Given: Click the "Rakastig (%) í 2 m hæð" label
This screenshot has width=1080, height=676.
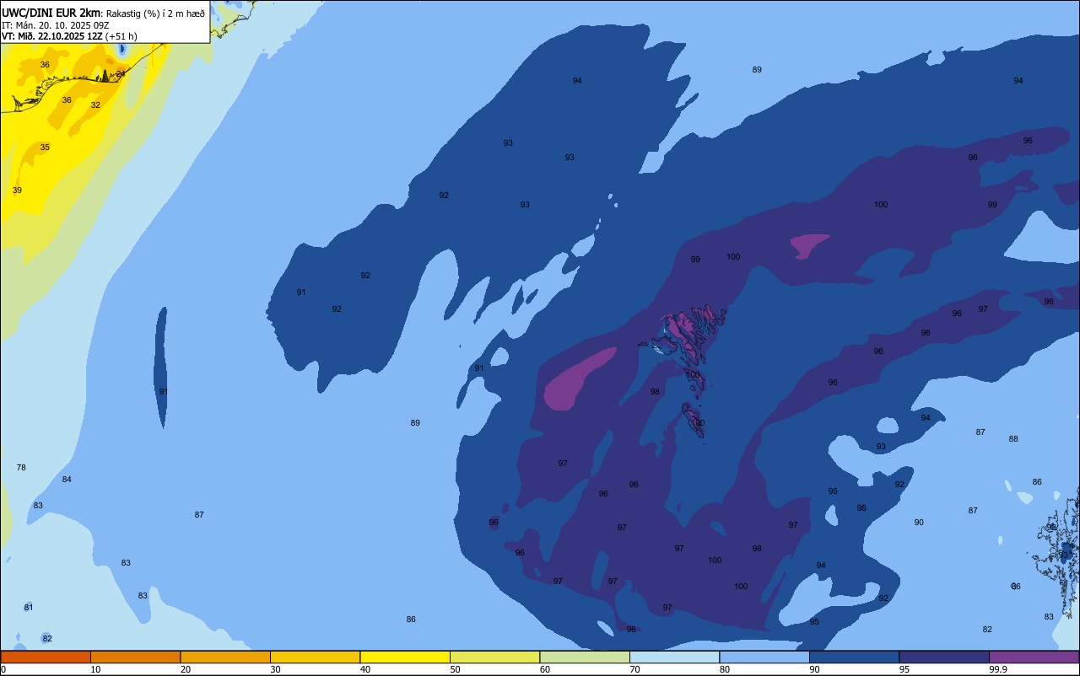Looking at the screenshot, I should pos(156,13).
